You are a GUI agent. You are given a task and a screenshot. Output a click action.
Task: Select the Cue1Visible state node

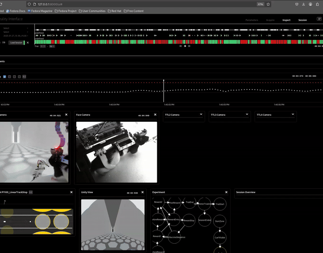click(220, 237)
